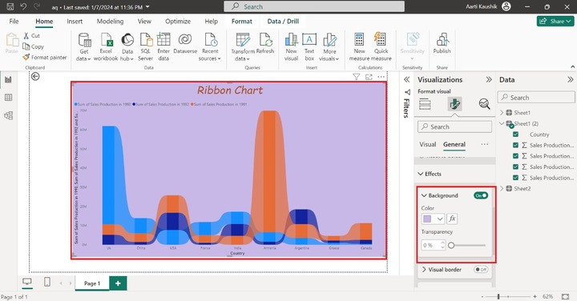
Task: Open Recent sources icon
Action: (x=211, y=40)
